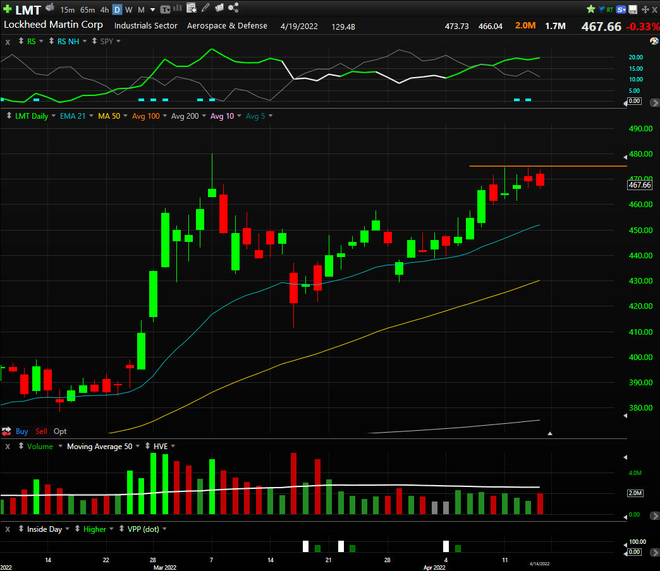
Task: Click the move arrows before HVE label
Action: pyautogui.click(x=147, y=446)
